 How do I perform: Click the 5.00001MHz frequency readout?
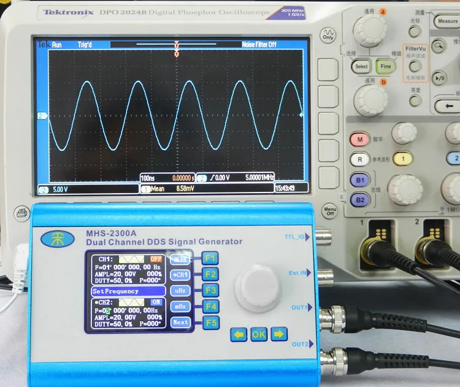click(x=259, y=177)
